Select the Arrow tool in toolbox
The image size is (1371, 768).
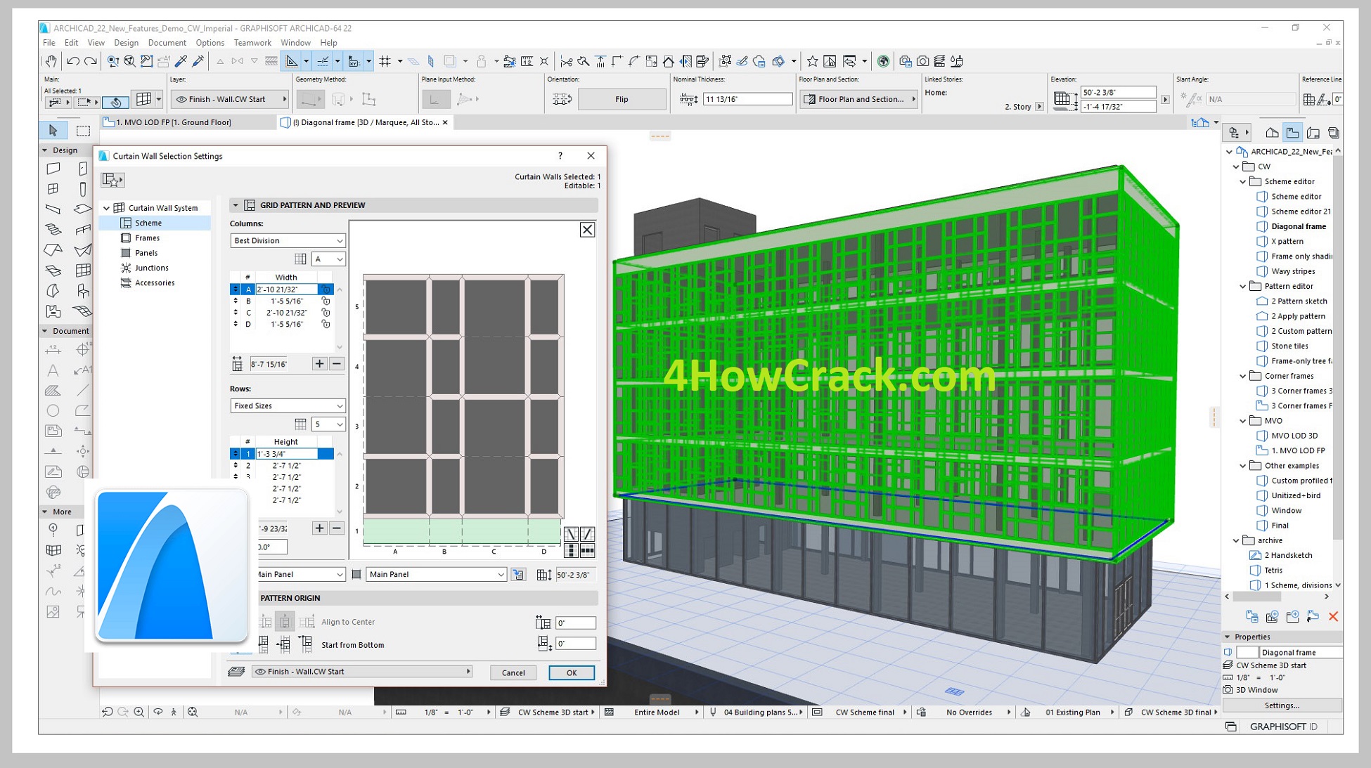coord(53,130)
